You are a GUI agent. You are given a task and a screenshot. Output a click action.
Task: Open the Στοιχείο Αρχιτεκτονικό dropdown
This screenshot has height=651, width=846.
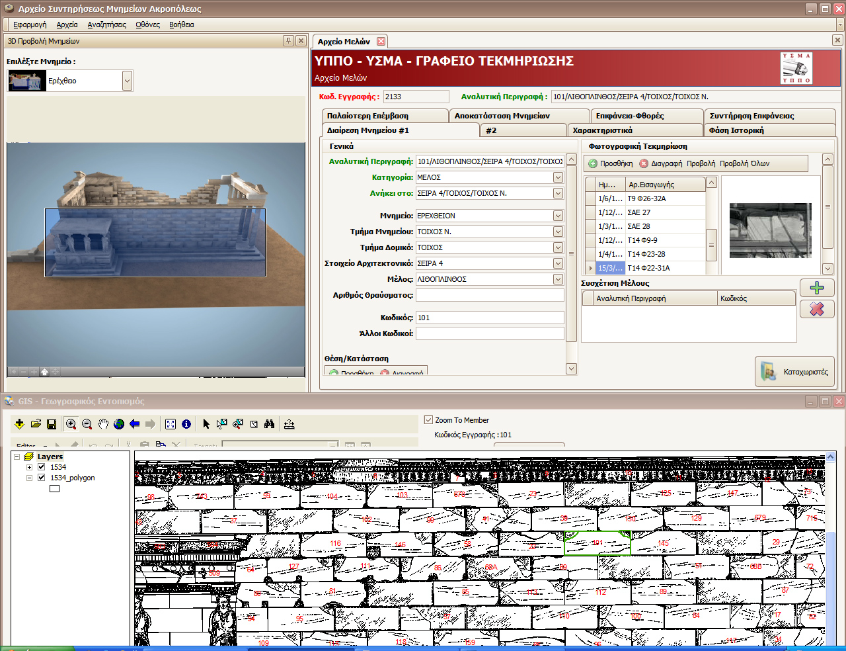pos(558,263)
